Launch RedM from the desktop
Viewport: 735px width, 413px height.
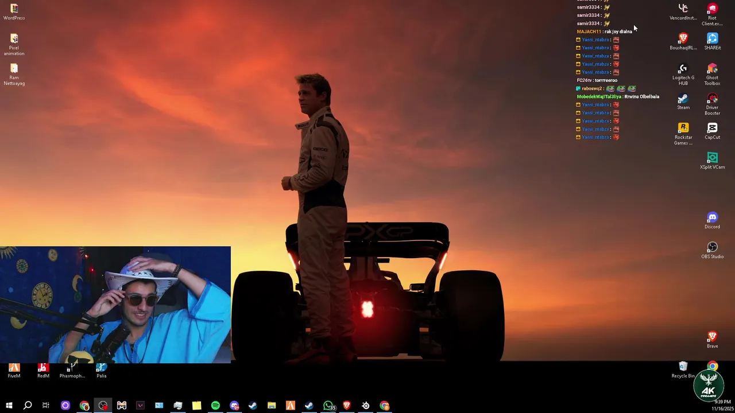43,371
